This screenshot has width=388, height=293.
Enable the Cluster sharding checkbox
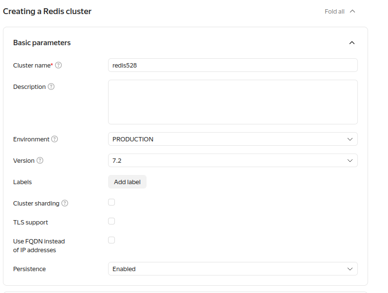tap(111, 202)
